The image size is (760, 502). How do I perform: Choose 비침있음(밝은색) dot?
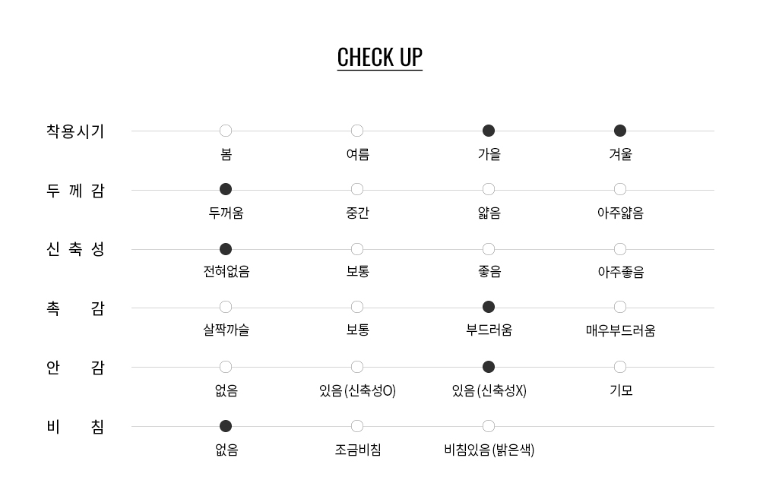coord(489,426)
